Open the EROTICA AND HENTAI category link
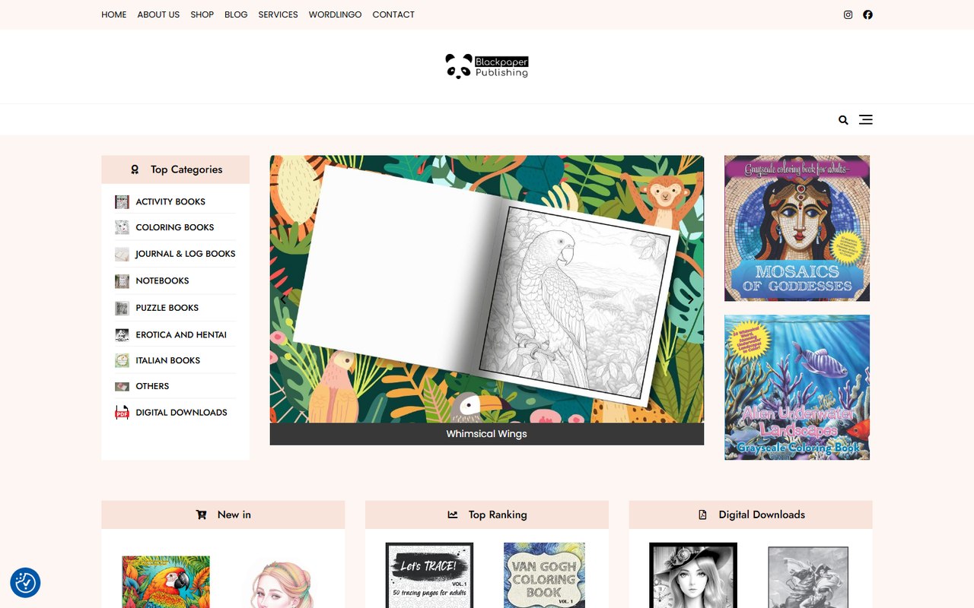 (x=181, y=334)
